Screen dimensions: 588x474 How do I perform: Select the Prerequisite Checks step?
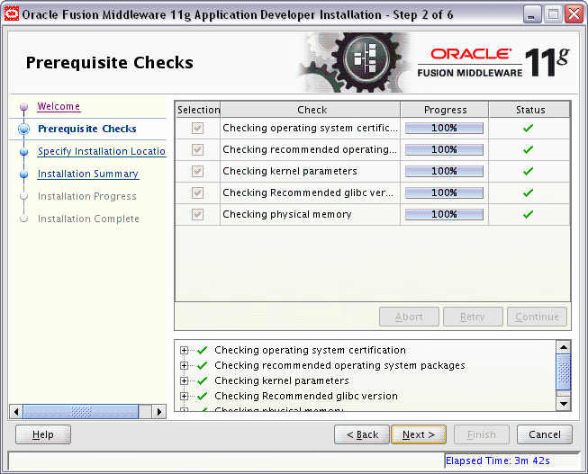[x=87, y=129]
